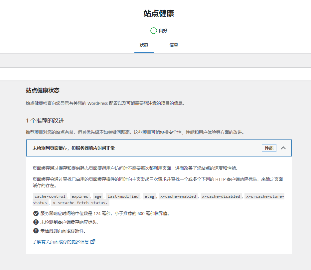Click the 1 个推荐的改进 heading
Screen dimensions: 311x270
[x=47, y=121]
